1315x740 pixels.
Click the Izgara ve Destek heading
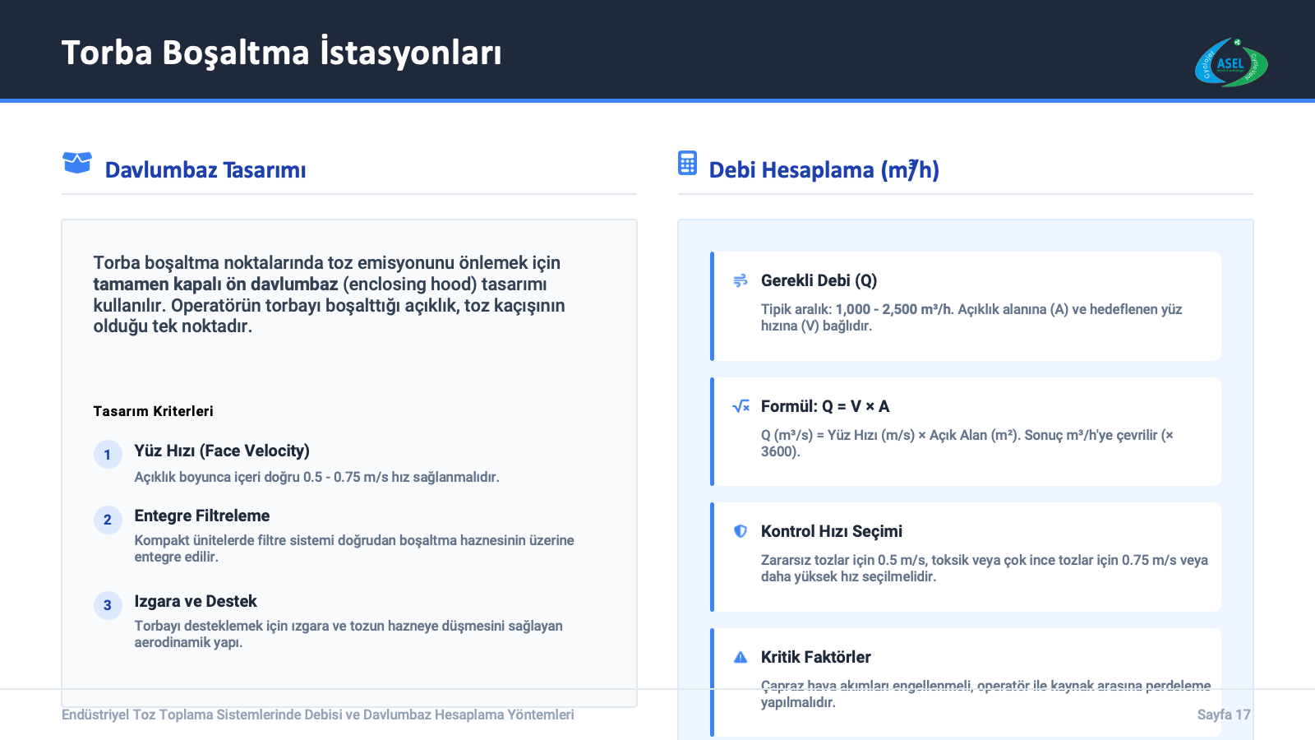(x=196, y=601)
